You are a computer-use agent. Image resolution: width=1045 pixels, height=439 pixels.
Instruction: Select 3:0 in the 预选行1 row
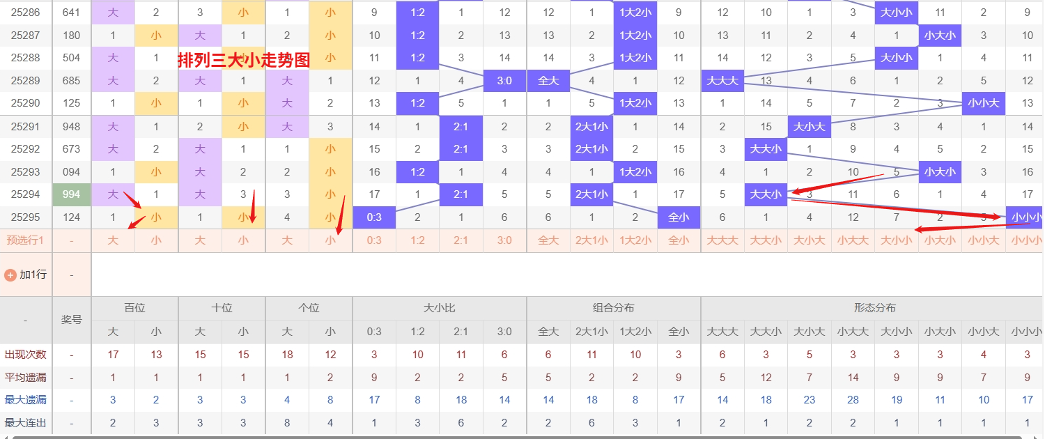504,240
